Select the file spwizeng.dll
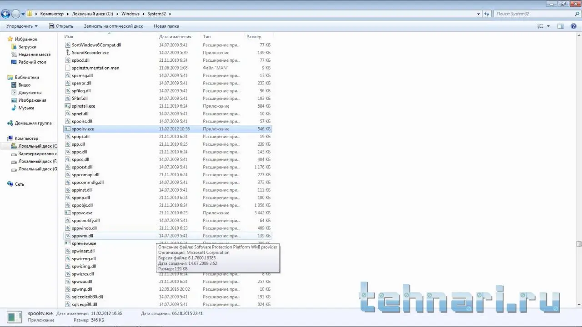The height and width of the screenshot is (327, 582). 84,259
